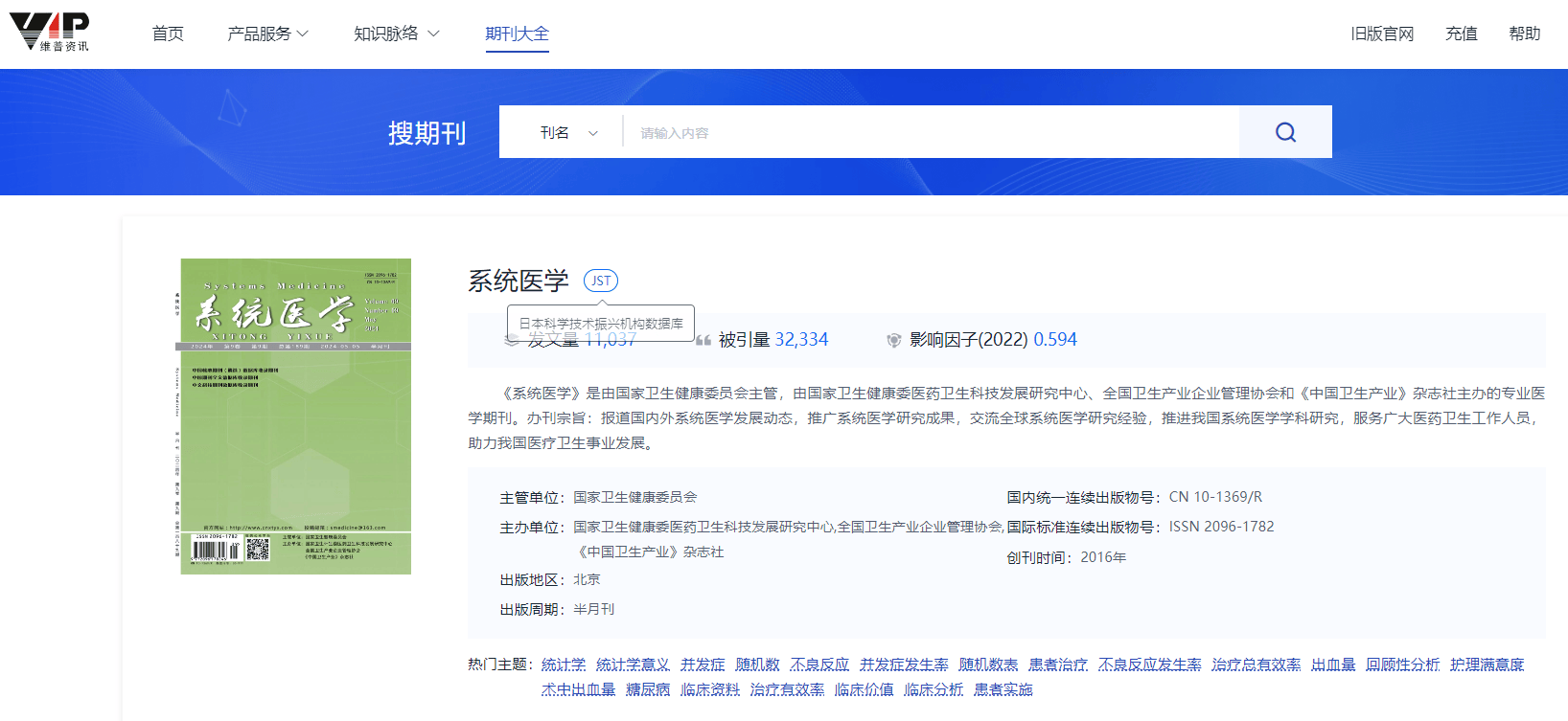Click the 请输入内容 search input box
This screenshot has height=721, width=1568.
932,132
